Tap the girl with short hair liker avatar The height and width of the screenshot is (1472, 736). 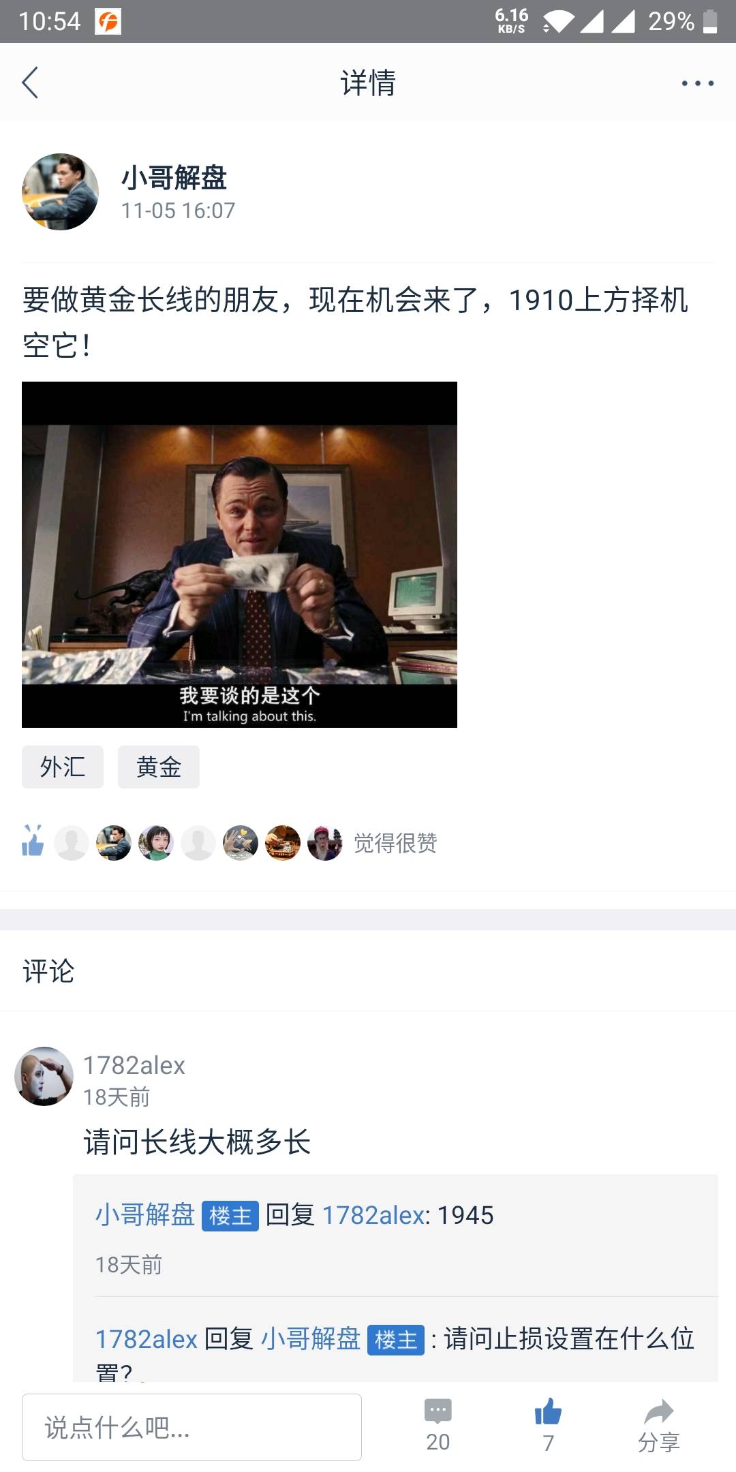pyautogui.click(x=156, y=843)
